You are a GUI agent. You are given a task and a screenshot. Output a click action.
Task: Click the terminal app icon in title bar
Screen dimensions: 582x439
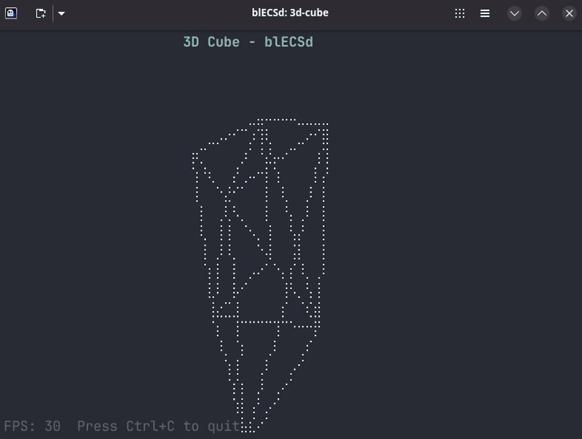pyautogui.click(x=11, y=13)
